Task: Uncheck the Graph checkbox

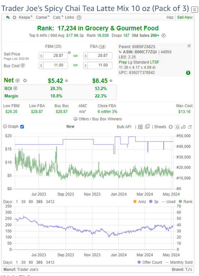Action: 22,127
